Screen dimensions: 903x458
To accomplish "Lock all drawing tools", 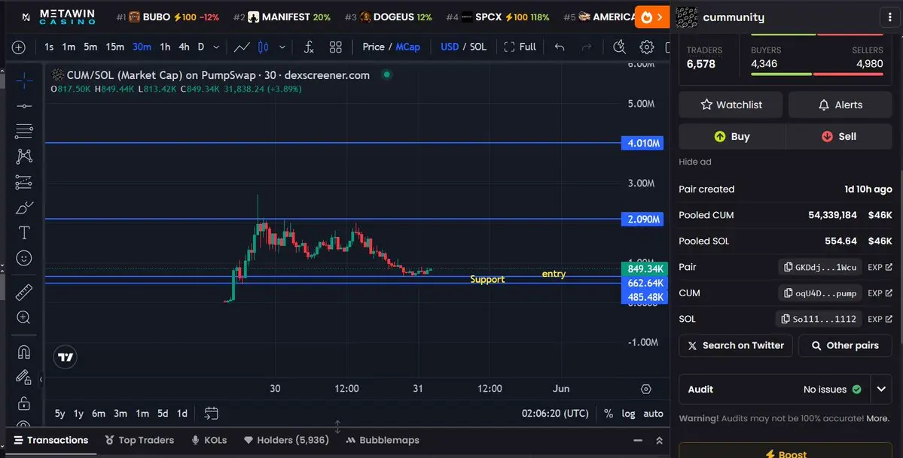I will 24,403.
